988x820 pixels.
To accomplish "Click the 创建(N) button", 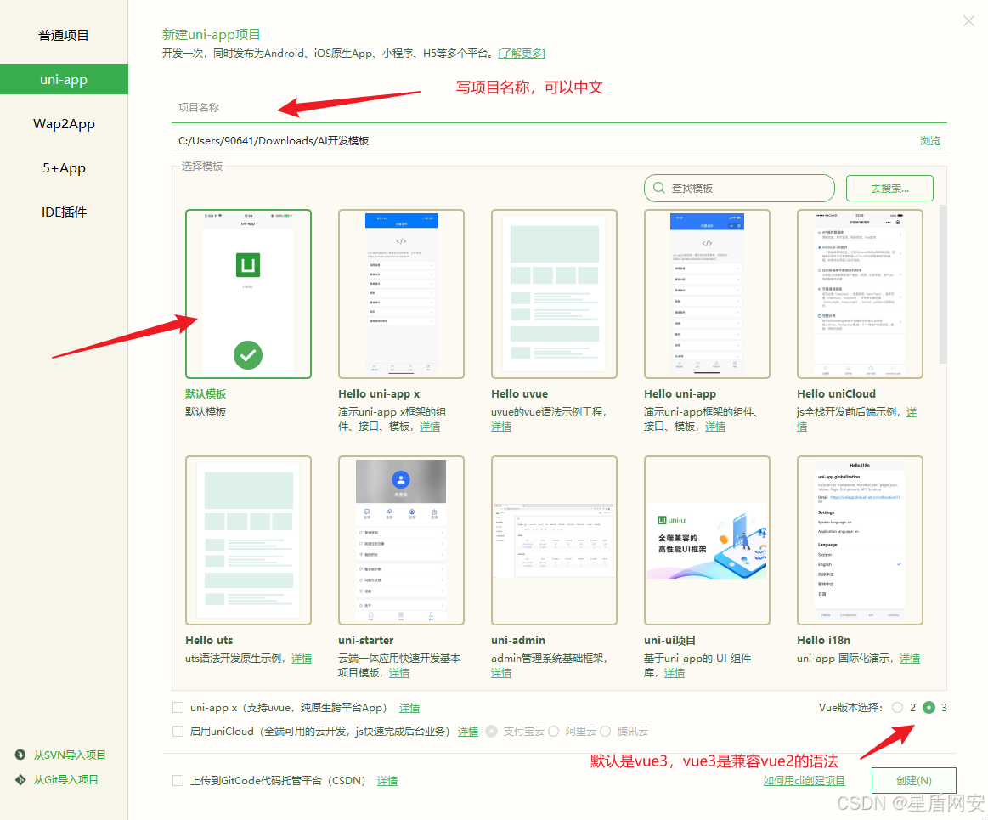I will coord(913,780).
